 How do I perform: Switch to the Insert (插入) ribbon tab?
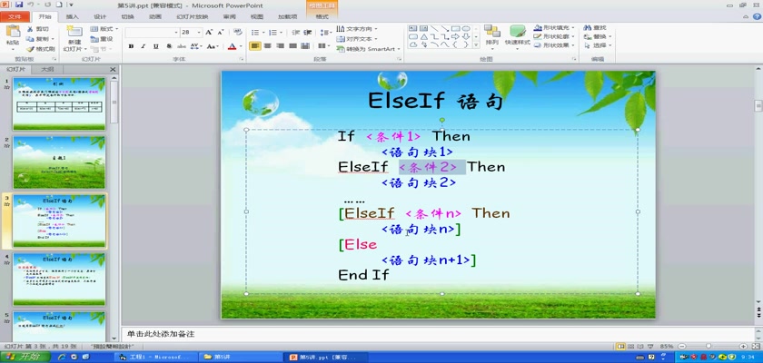73,16
